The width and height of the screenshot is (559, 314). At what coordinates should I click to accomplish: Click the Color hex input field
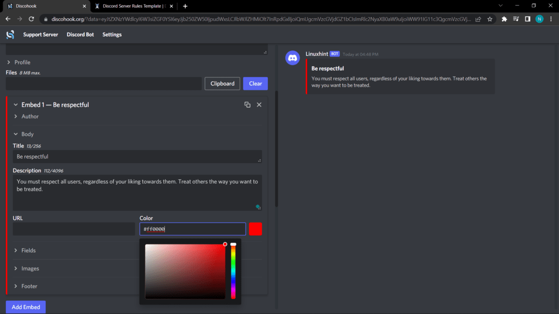pyautogui.click(x=193, y=229)
